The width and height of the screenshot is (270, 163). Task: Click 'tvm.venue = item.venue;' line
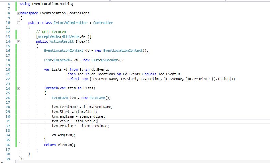[74, 121]
